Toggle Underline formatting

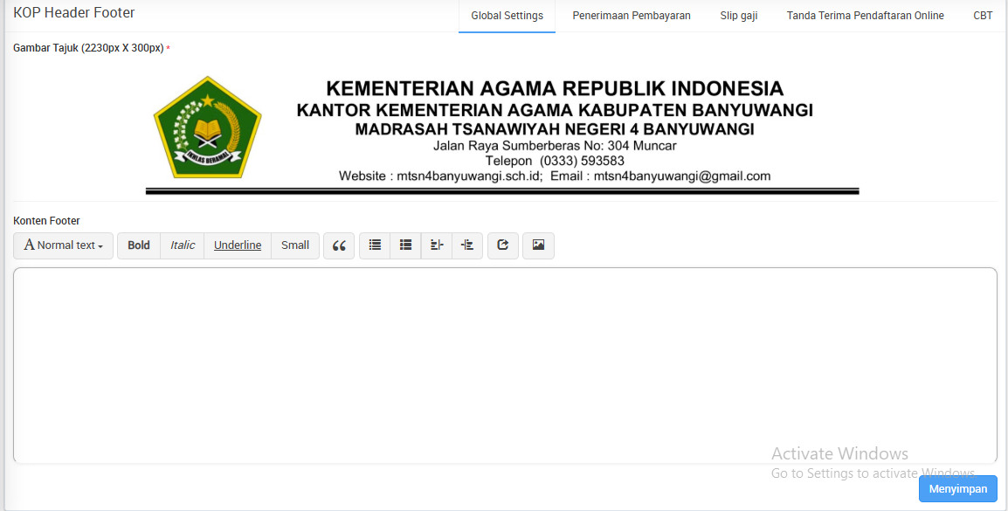[238, 245]
